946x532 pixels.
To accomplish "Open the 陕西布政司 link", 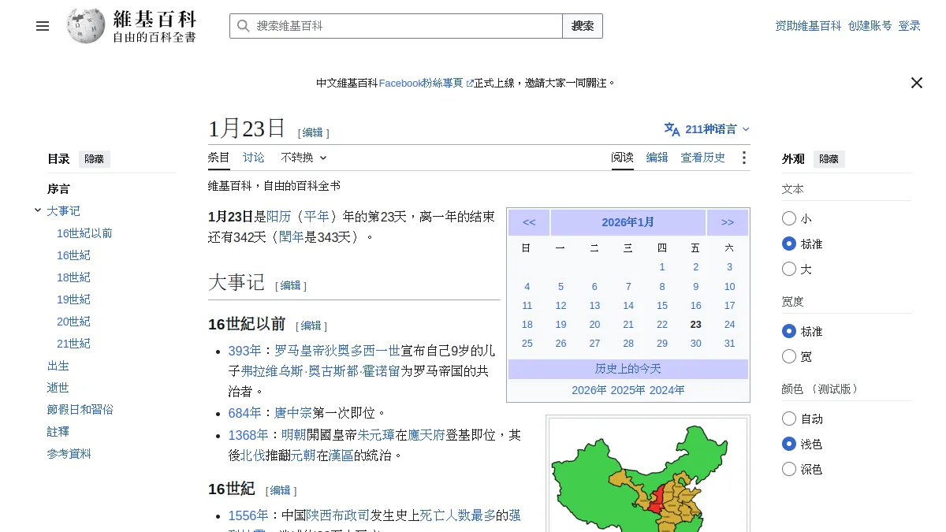I will (x=337, y=515).
